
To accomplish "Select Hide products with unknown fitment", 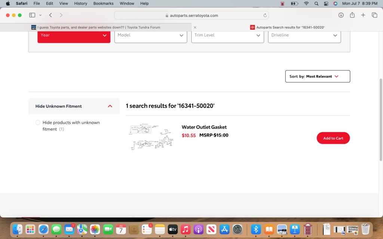I will pos(38,122).
